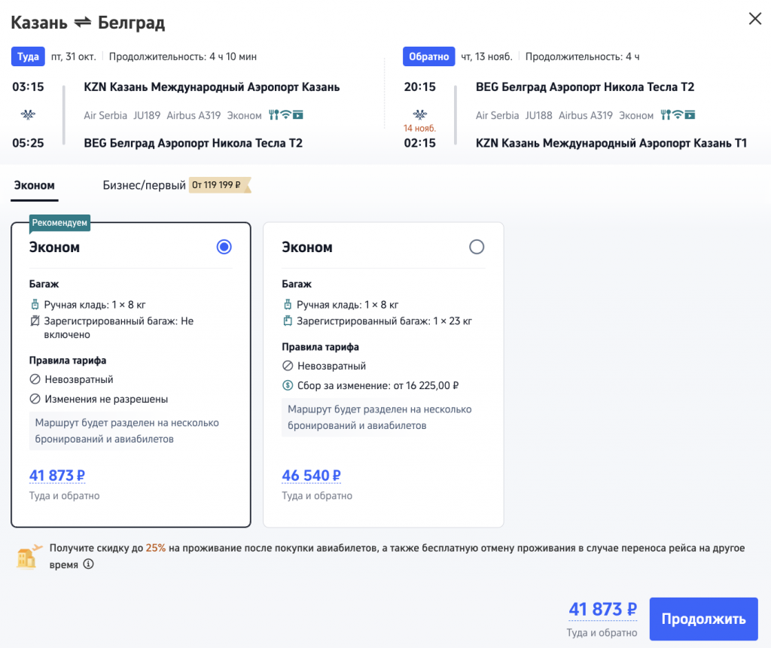Click the Туда outbound badge

coord(28,56)
